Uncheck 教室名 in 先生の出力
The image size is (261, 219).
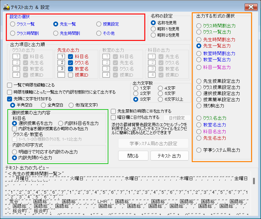pos(70,69)
